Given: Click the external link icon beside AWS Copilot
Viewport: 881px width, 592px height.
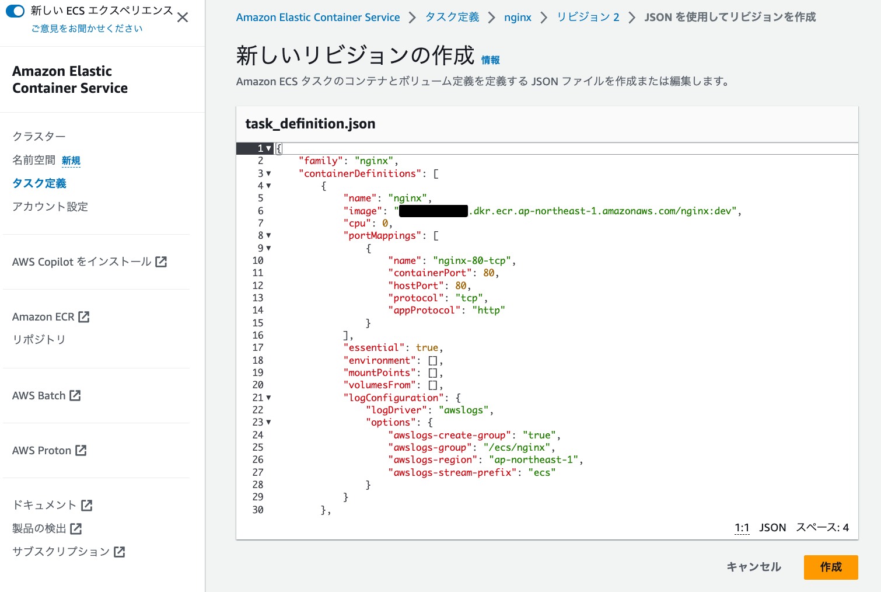Looking at the screenshot, I should click(x=162, y=262).
